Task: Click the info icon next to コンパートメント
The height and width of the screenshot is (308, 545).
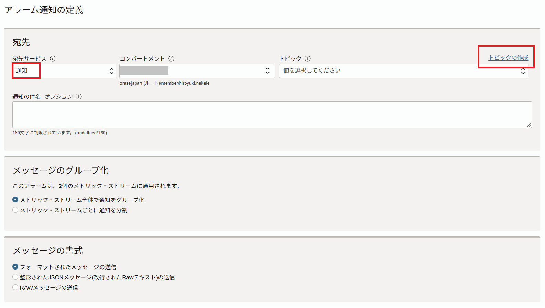Action: (x=171, y=58)
